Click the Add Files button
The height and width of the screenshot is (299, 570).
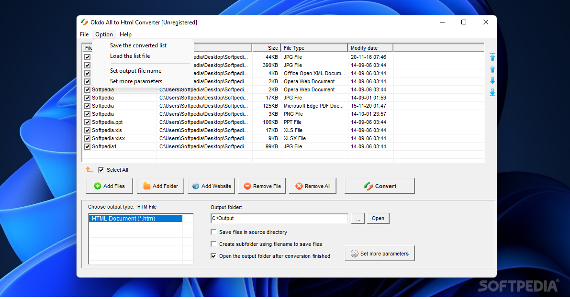pos(110,186)
